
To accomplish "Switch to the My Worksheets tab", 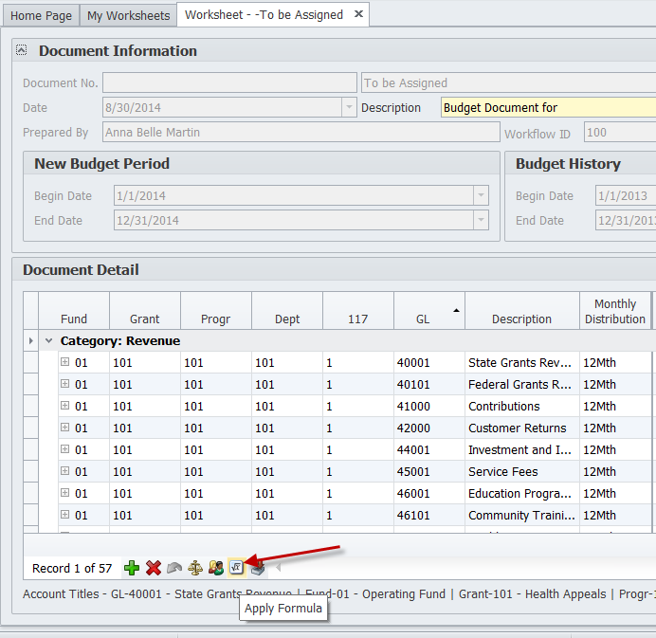I will 128,15.
